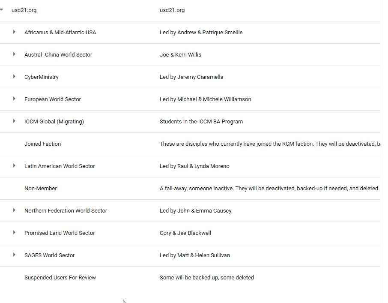Expand Africanus & Mid-Atlantic USA unit
This screenshot has width=388, height=303.
pyautogui.click(x=14, y=32)
